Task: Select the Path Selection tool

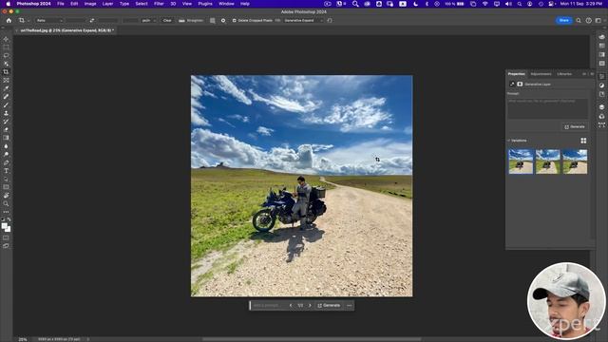Action: click(6, 180)
